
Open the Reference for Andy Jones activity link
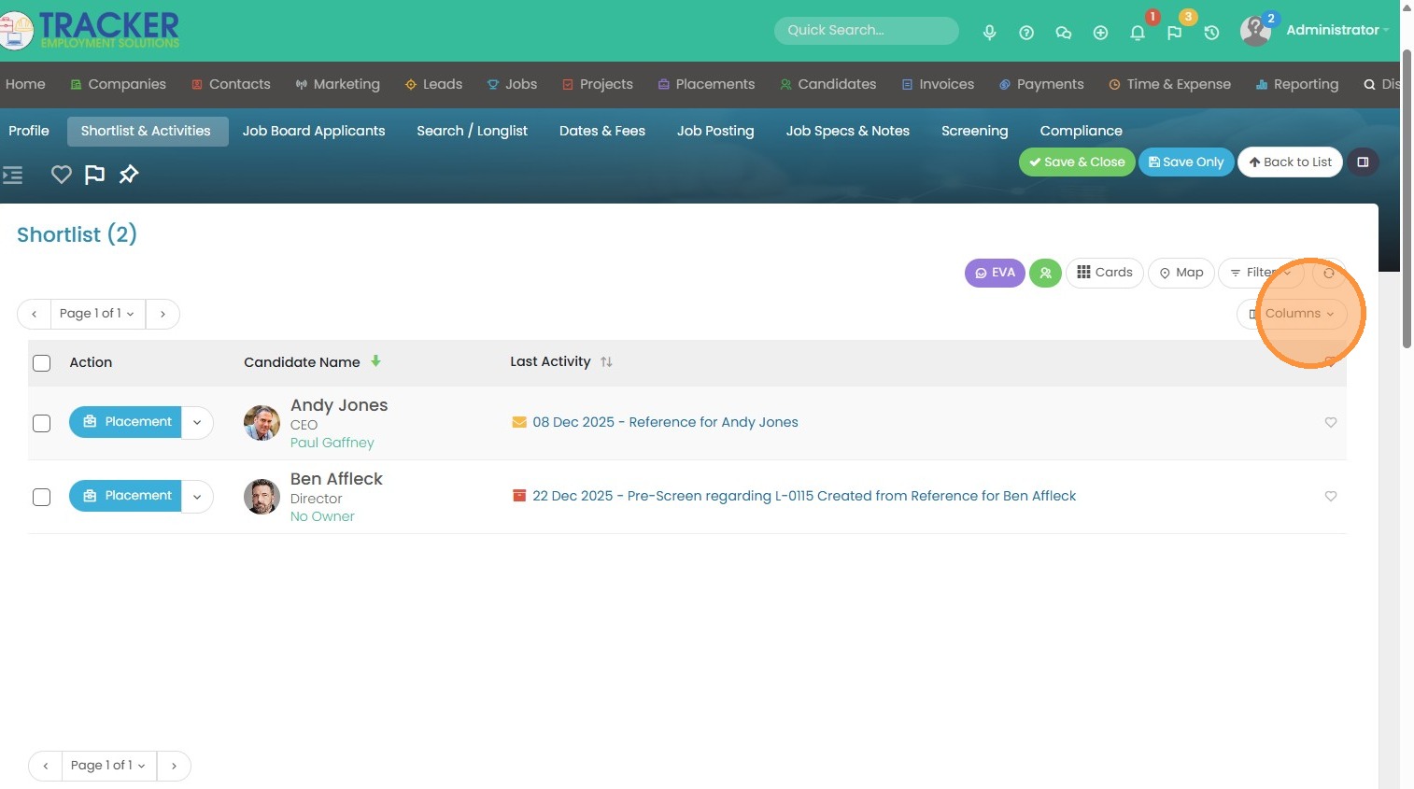pyautogui.click(x=665, y=422)
